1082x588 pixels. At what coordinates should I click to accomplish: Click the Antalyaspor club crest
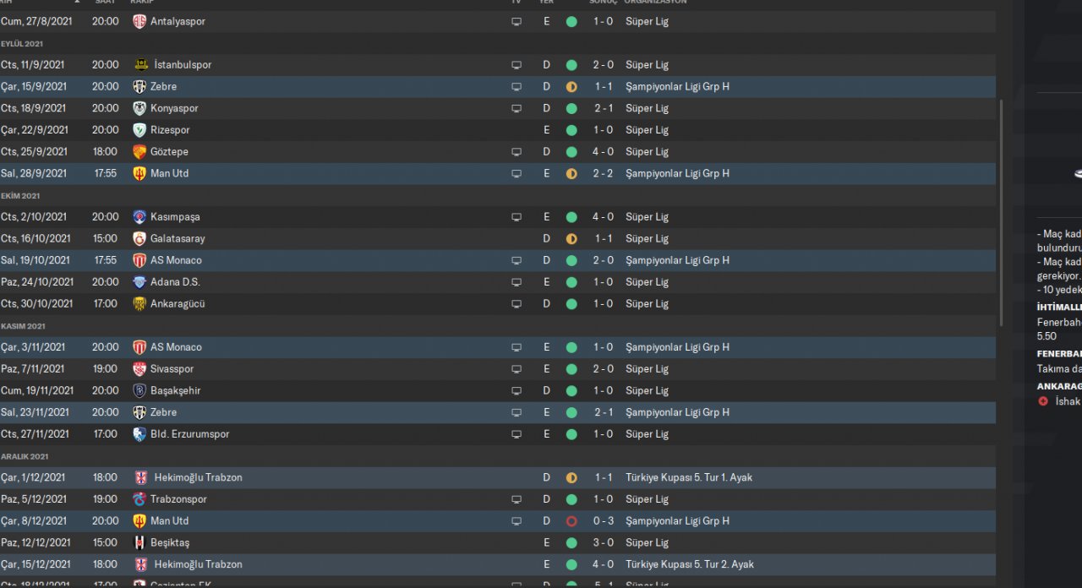(139, 22)
